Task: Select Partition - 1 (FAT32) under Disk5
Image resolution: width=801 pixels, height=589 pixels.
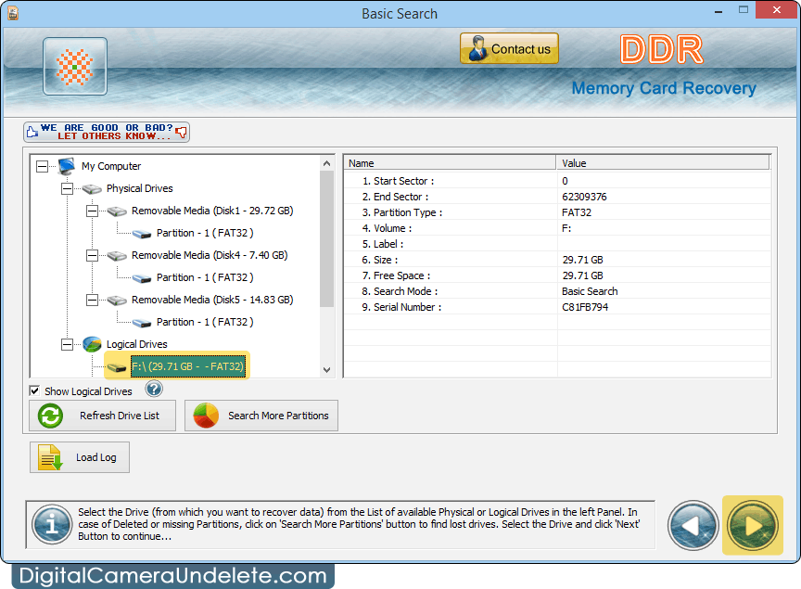Action: click(205, 322)
